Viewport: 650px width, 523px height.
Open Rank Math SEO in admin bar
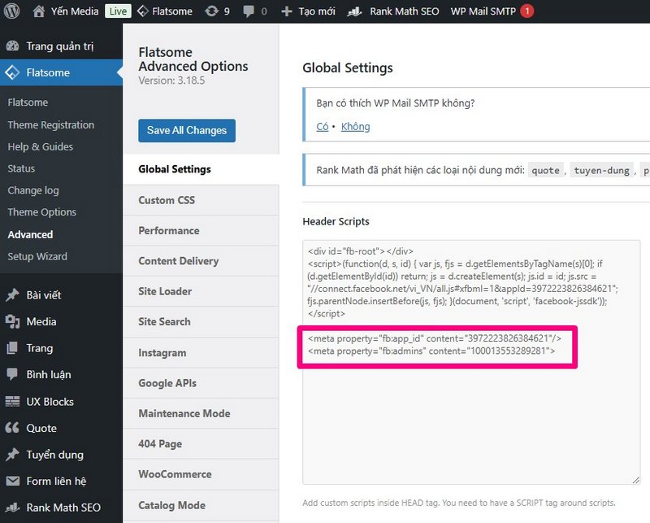[404, 11]
